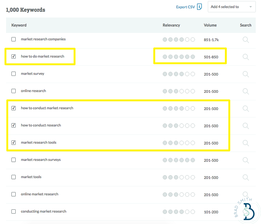This screenshot has width=261, height=224.
Task: Tick the conducting market research checkbox
Action: click(13, 212)
